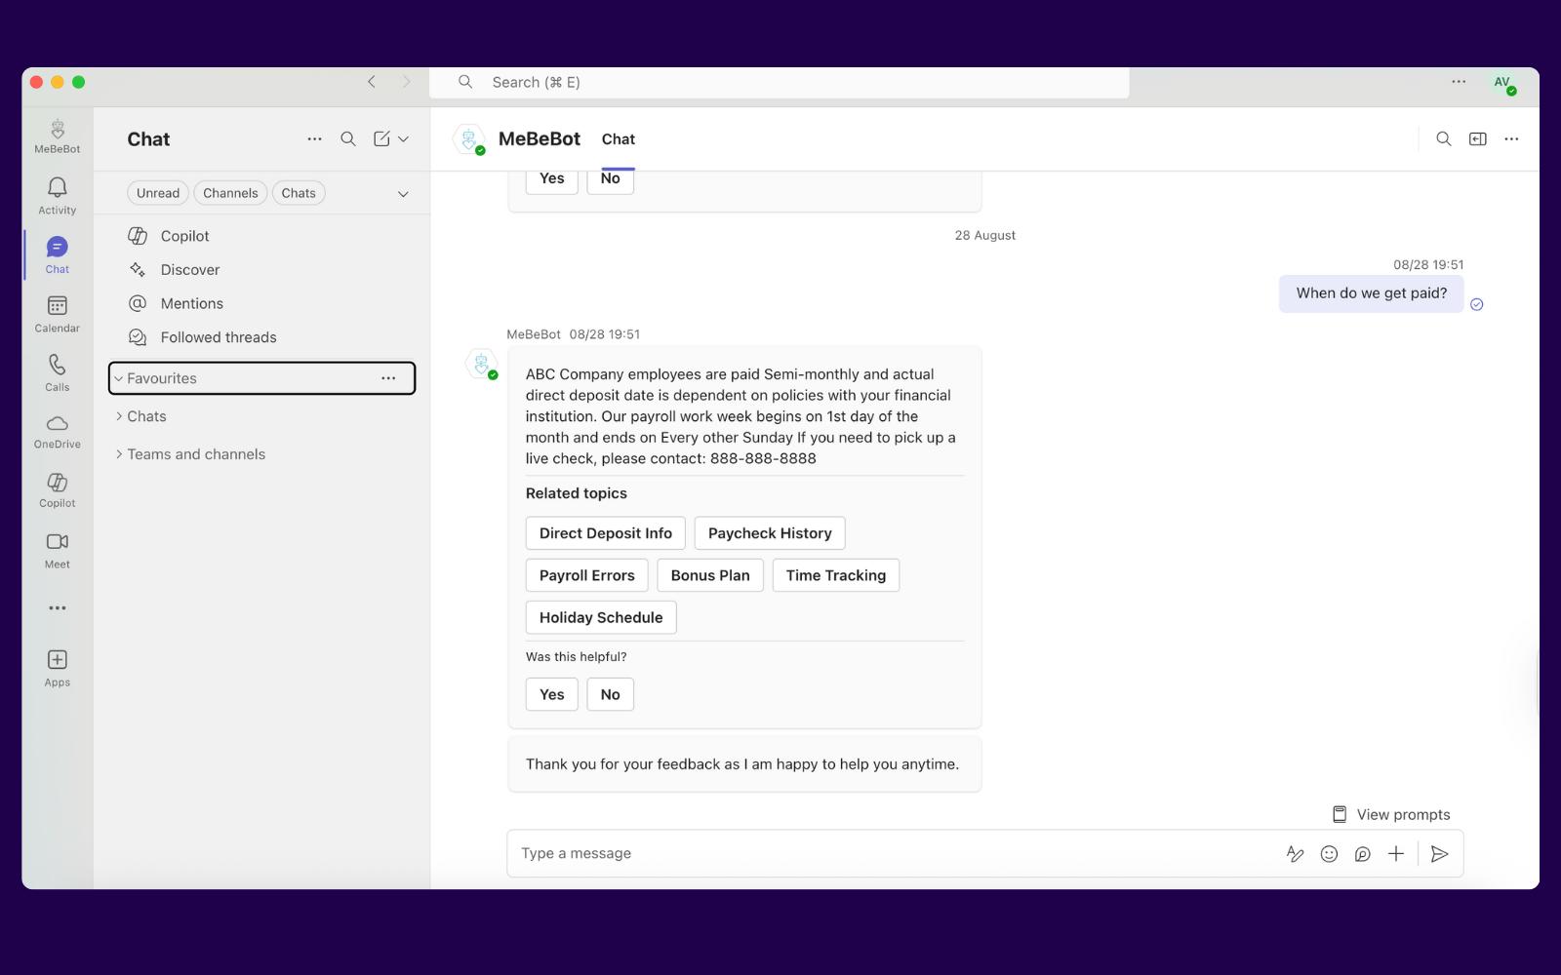
Task: Open new chat dropdown arrow
Action: (404, 139)
